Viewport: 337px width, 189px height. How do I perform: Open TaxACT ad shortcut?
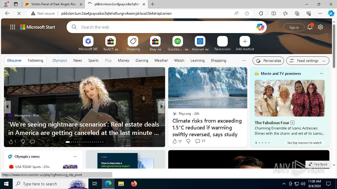(x=111, y=44)
